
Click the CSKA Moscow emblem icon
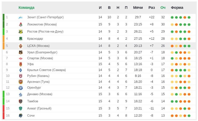21,46
